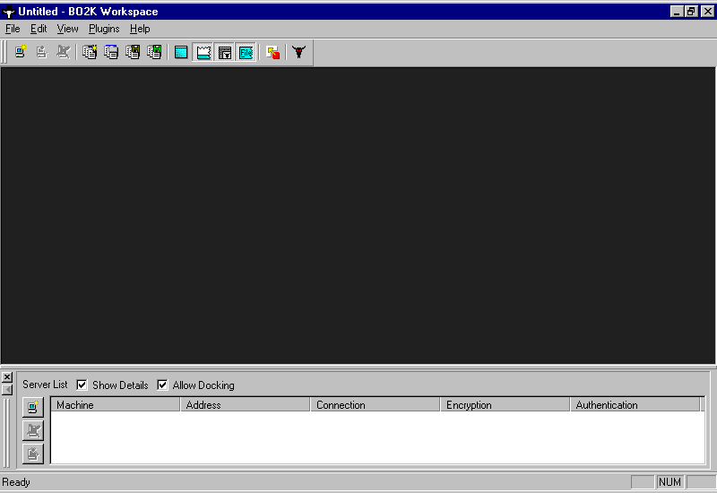717x493 pixels.
Task: Collapse the Server List panel with the arrow
Action: click(x=6, y=389)
